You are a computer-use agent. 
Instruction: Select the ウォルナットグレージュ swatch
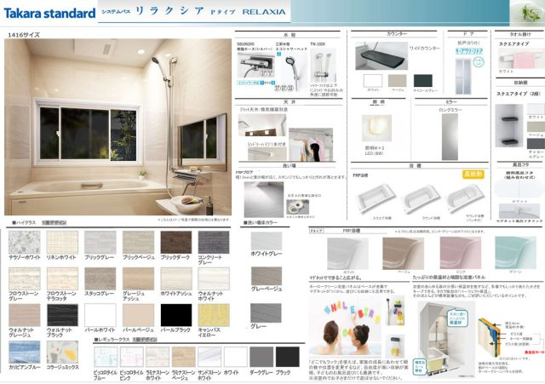(x=25, y=315)
